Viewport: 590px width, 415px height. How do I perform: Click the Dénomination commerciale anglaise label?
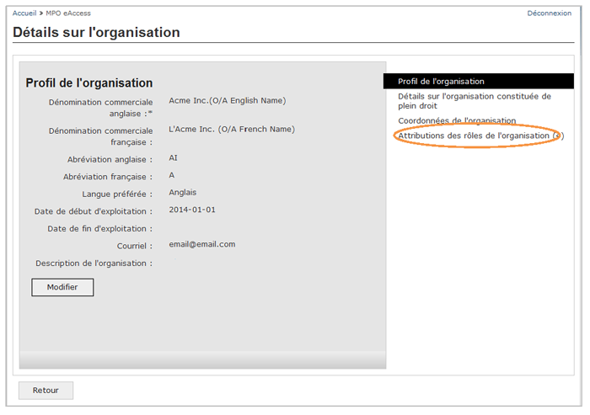click(x=100, y=108)
